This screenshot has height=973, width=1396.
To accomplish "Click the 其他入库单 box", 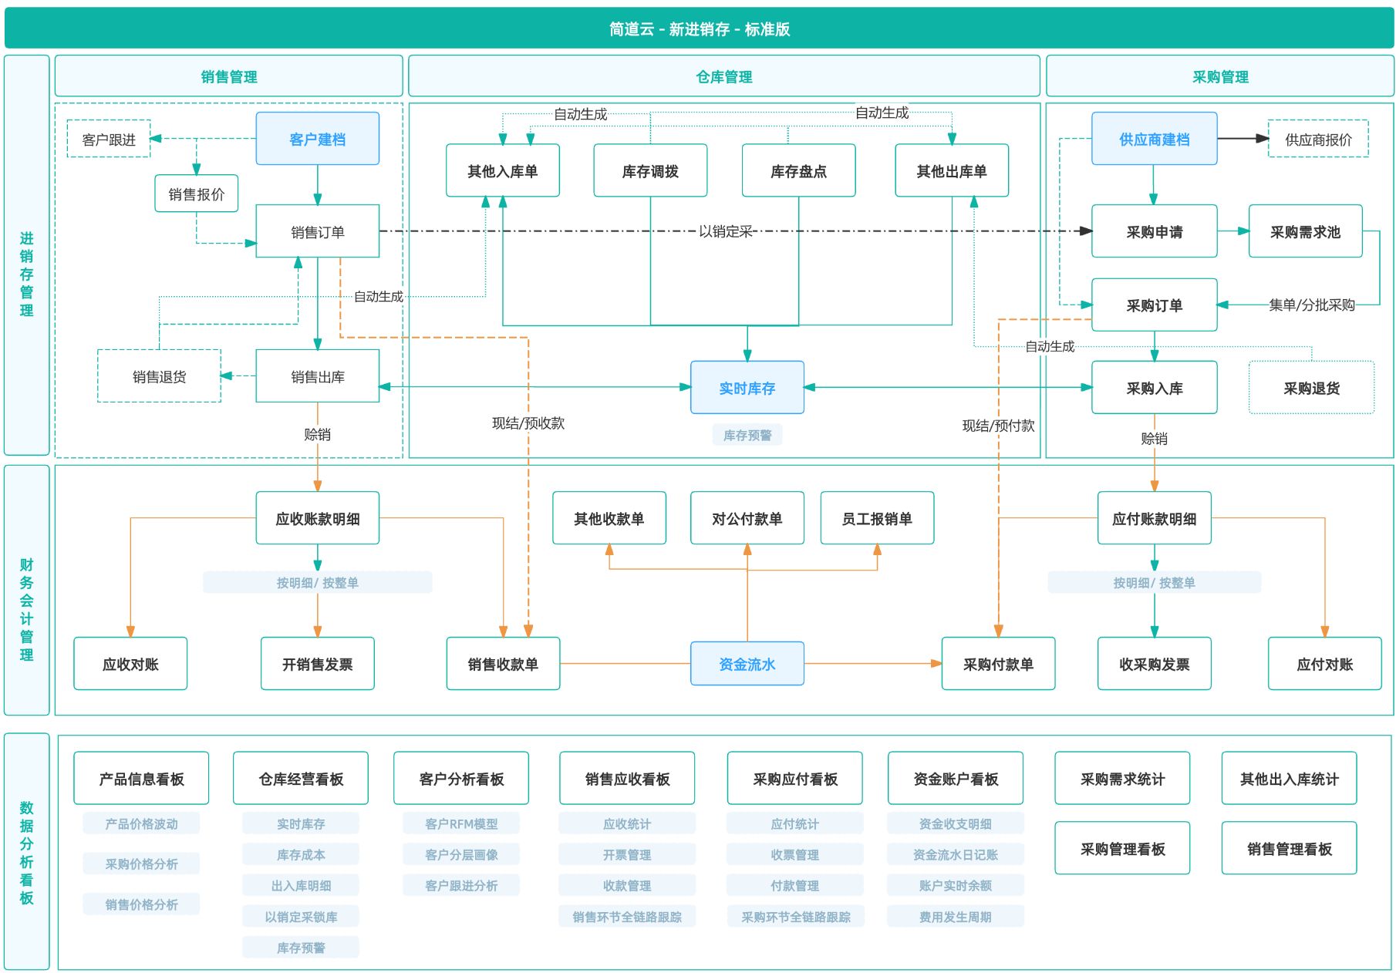I will pos(503,170).
